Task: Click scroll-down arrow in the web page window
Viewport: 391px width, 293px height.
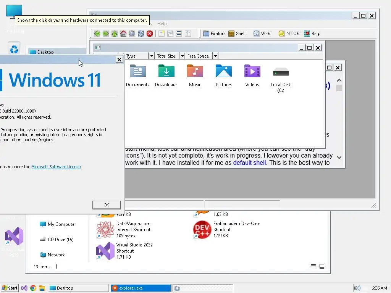Action: coord(339,157)
